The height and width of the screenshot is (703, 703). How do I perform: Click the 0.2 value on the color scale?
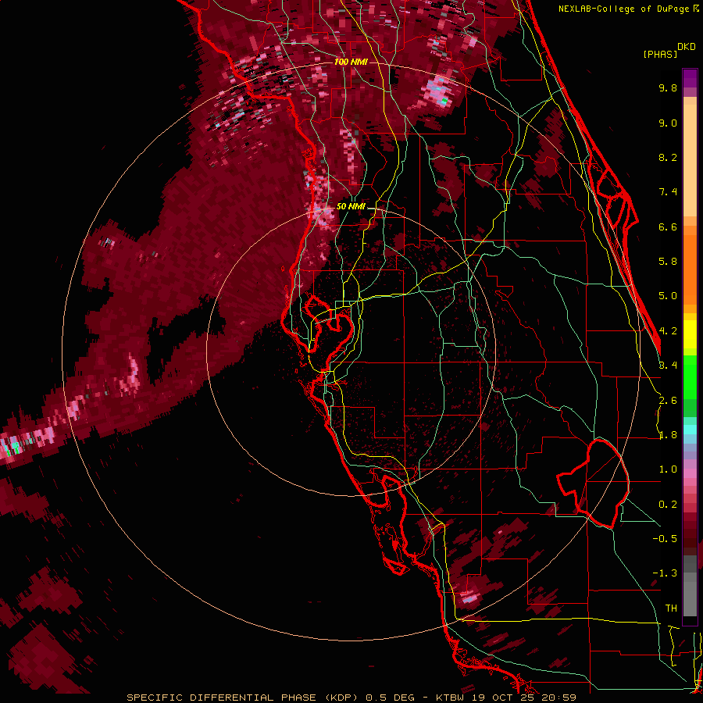point(668,505)
